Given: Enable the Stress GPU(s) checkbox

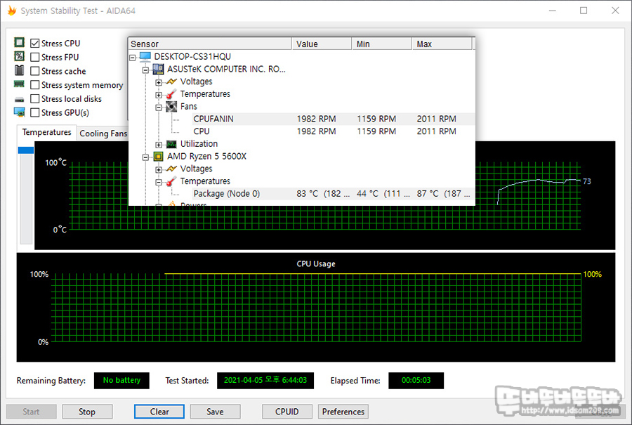Looking at the screenshot, I should pos(35,112).
